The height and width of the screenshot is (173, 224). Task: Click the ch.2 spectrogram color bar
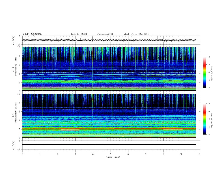pos(204,119)
